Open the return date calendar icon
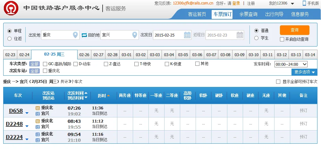This screenshot has width=321, height=162. tap(240, 35)
